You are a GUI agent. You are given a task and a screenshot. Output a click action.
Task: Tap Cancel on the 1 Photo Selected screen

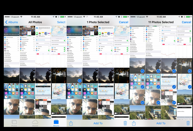124,22
